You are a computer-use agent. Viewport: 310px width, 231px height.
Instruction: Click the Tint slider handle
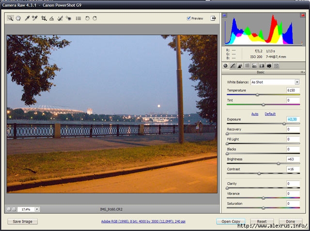tap(263, 105)
